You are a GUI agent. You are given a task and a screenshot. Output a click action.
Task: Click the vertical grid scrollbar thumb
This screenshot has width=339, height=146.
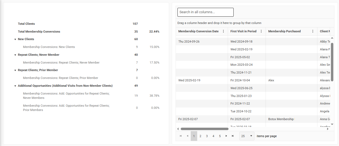coord(332,62)
